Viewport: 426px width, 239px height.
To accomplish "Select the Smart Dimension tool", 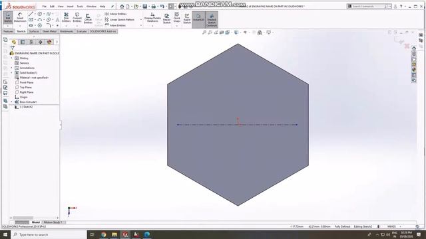I will pos(20,17).
